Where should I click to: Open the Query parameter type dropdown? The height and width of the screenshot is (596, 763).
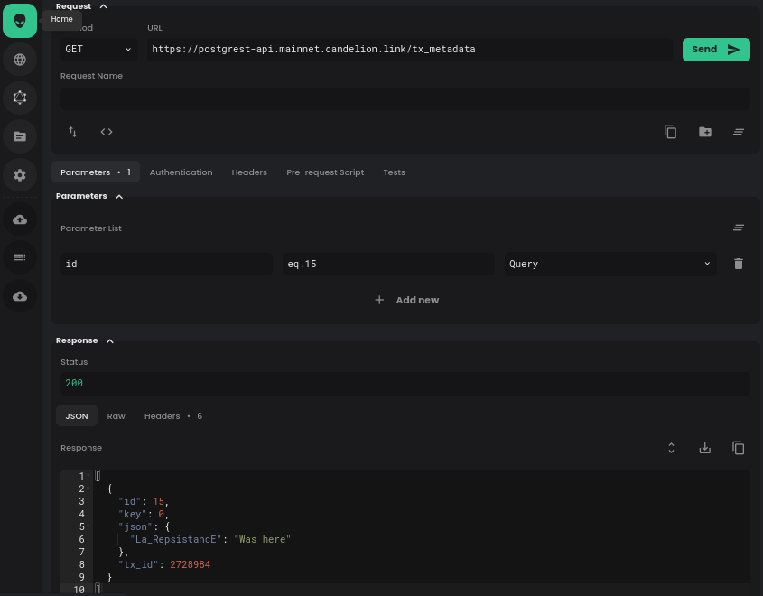609,264
